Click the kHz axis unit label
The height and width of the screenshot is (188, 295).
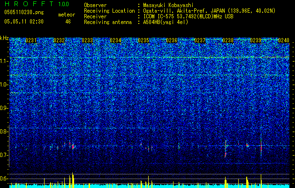4,38
